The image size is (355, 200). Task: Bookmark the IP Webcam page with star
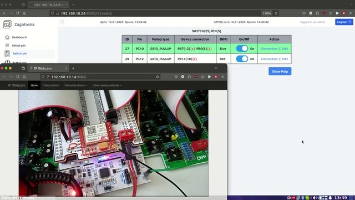click(x=158, y=77)
